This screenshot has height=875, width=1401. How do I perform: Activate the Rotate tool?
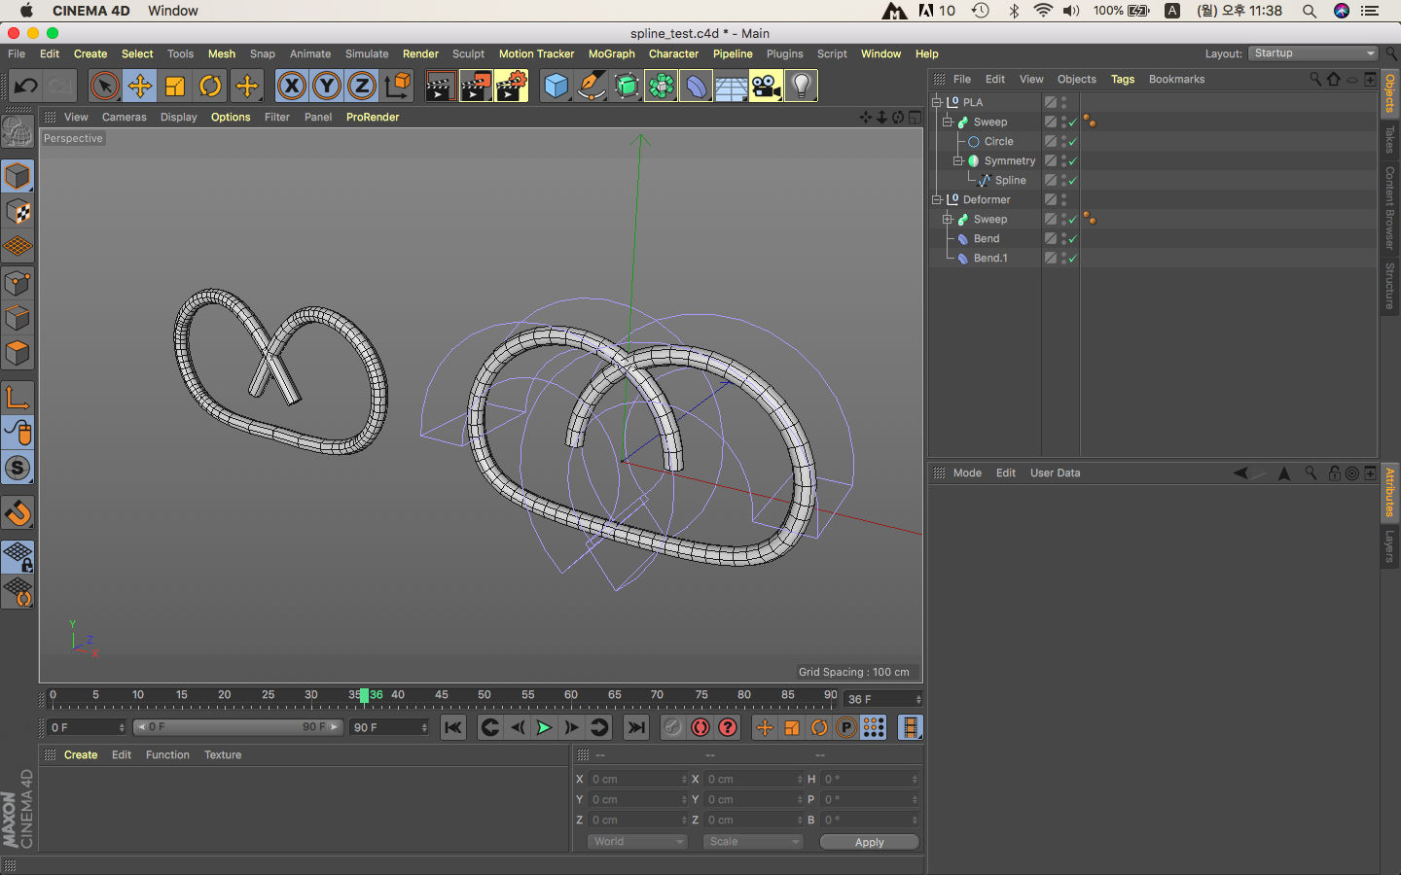[x=210, y=86]
